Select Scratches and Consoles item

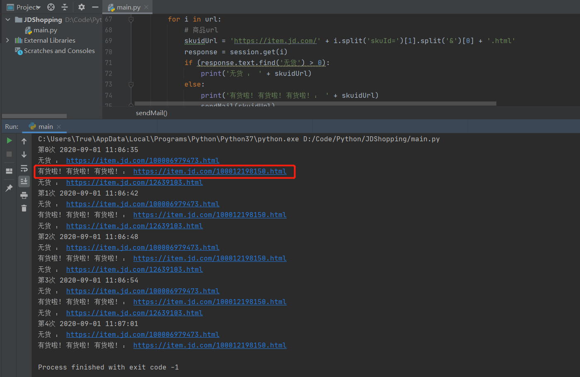[x=55, y=51]
